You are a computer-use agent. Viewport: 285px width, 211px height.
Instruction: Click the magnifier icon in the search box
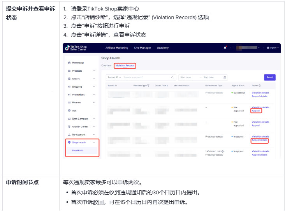pyautogui.click(x=172, y=77)
